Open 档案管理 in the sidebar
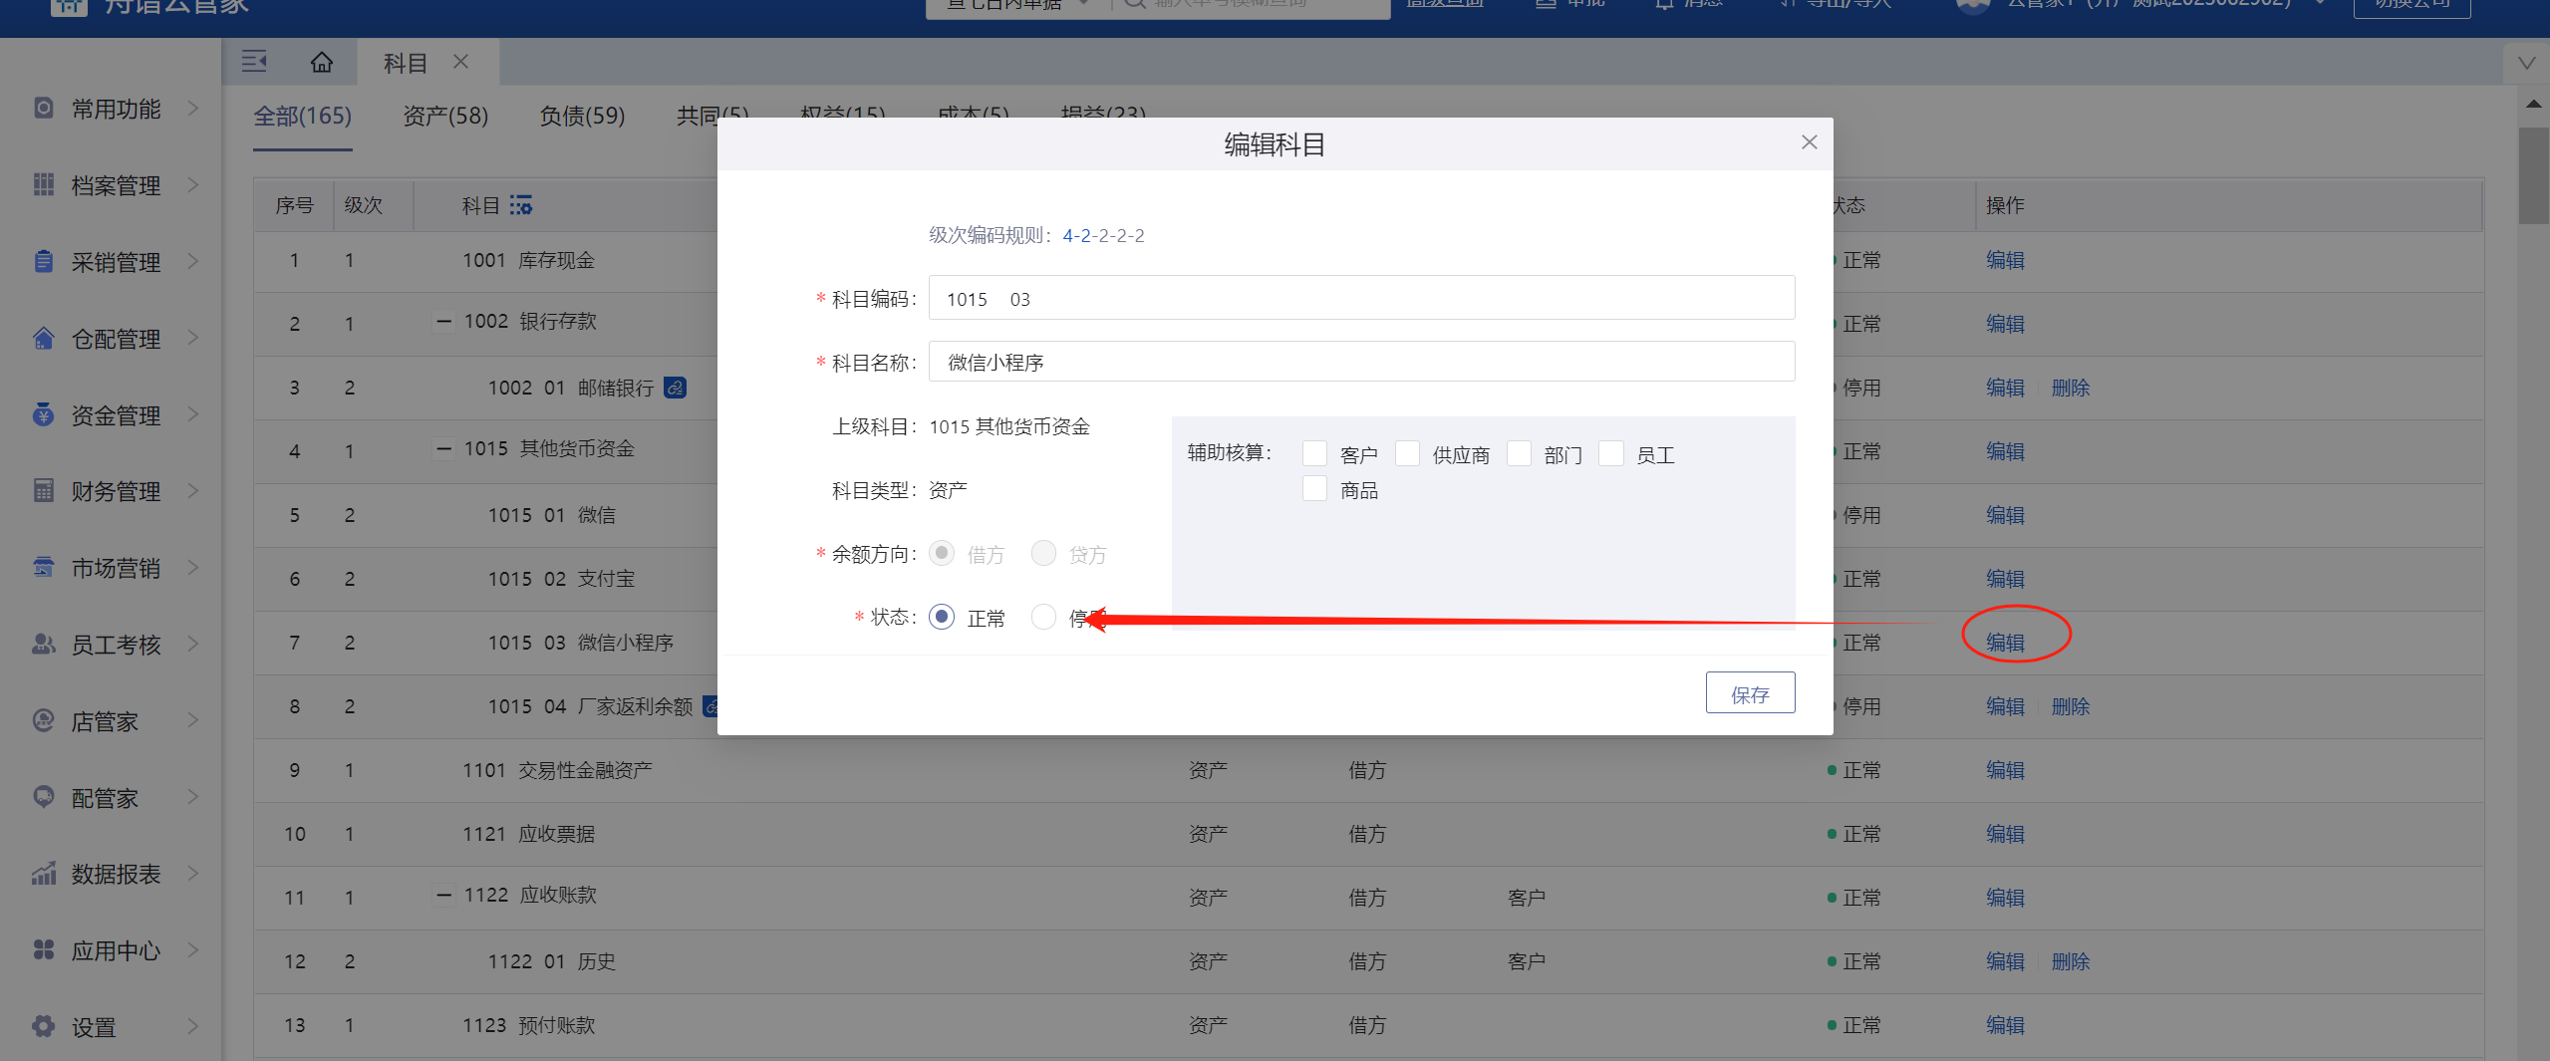 pyautogui.click(x=116, y=185)
